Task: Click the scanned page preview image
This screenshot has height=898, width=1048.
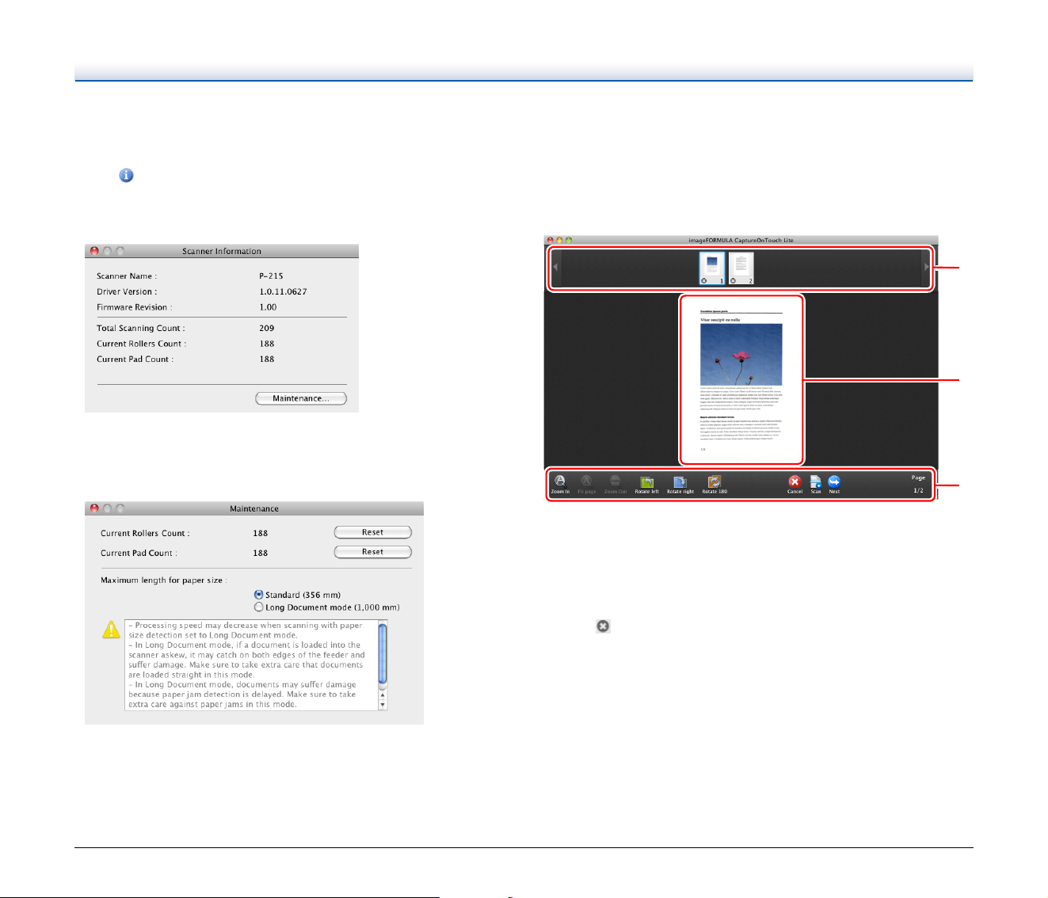Action: click(x=741, y=379)
